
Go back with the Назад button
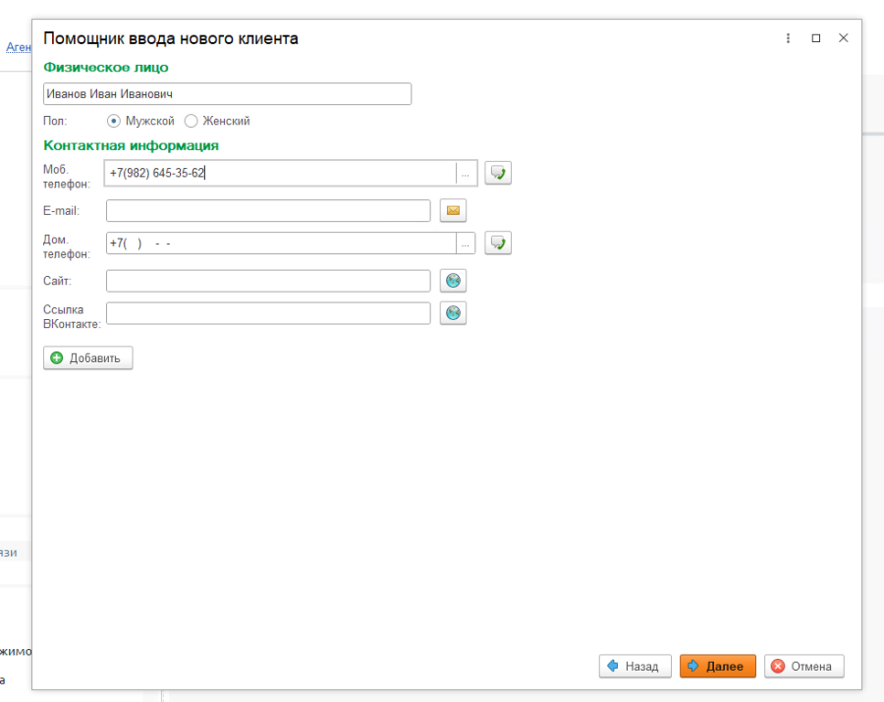635,666
